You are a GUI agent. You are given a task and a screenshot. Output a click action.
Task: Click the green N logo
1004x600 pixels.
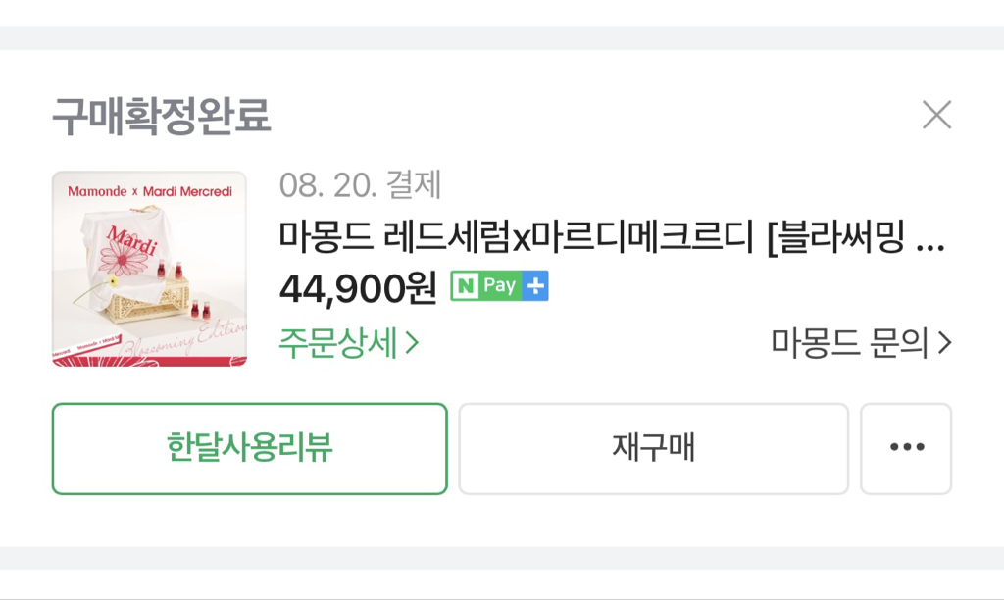(x=465, y=286)
